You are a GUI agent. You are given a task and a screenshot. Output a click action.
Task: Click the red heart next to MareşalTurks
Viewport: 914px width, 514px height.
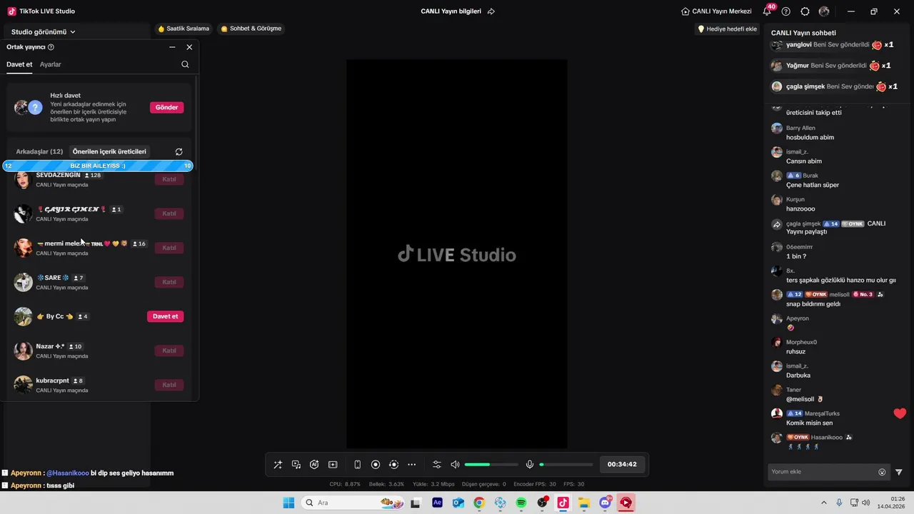click(x=900, y=413)
